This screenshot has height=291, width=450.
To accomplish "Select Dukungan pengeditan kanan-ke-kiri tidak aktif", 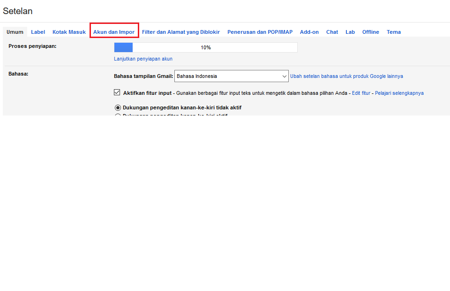I will (x=118, y=107).
